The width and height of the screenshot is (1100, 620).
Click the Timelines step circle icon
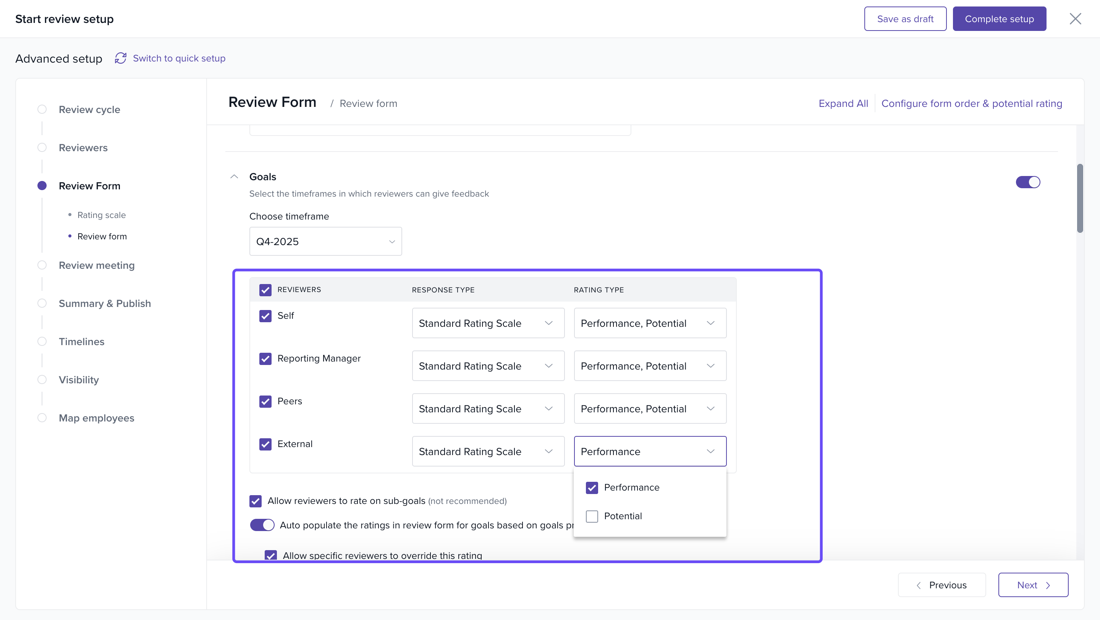click(x=42, y=341)
